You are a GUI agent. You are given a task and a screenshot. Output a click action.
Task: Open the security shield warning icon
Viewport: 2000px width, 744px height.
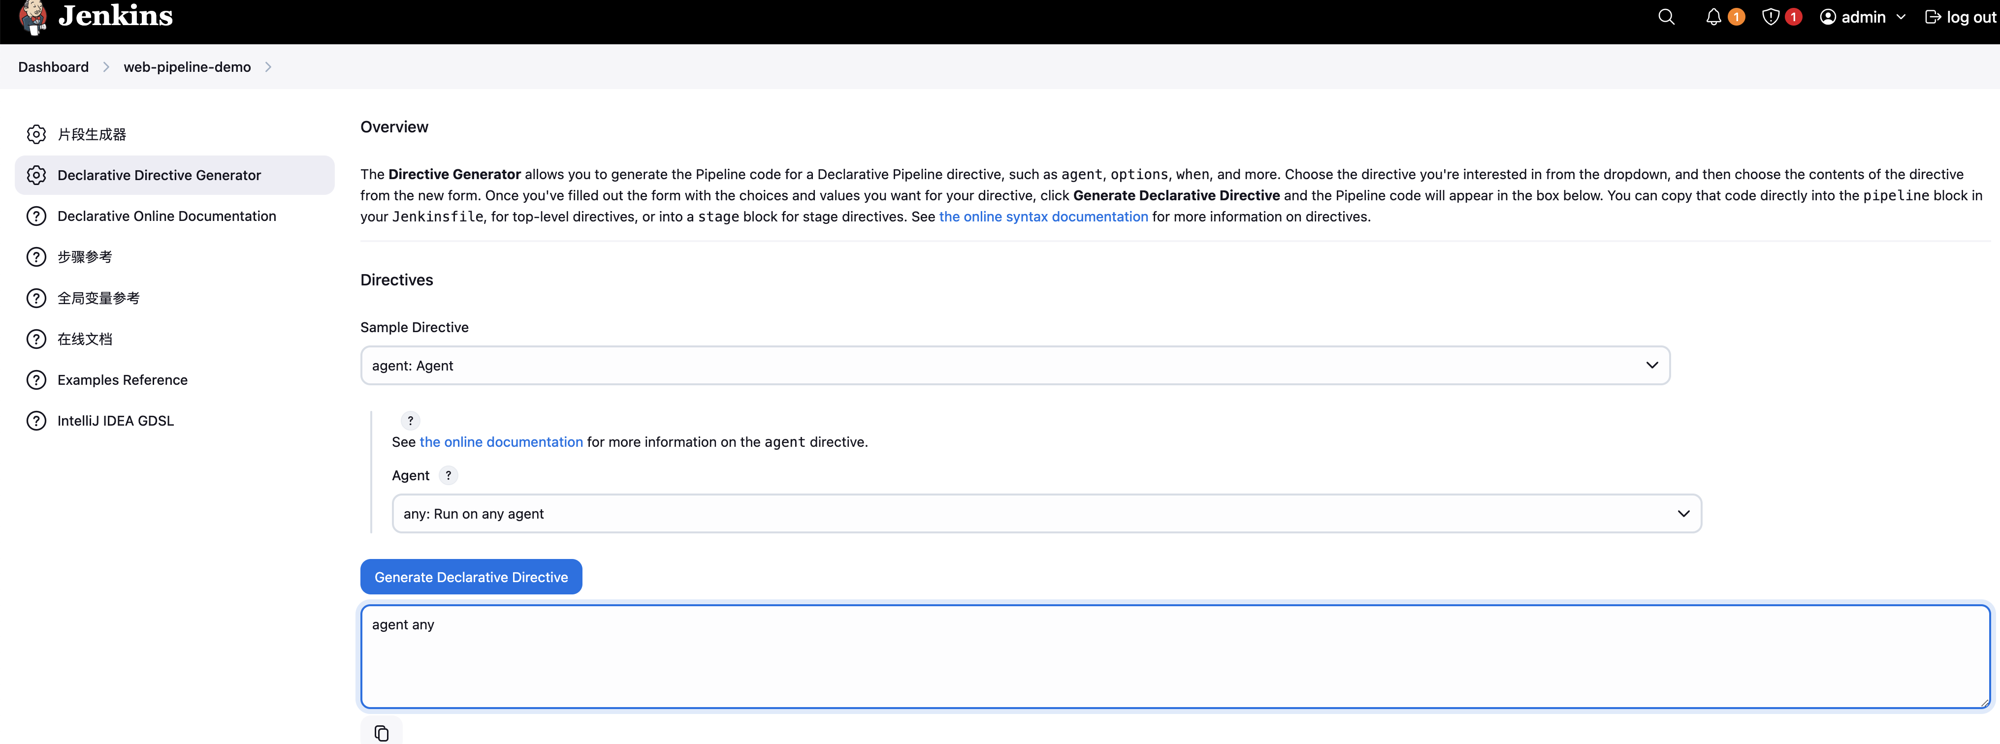pyautogui.click(x=1771, y=17)
